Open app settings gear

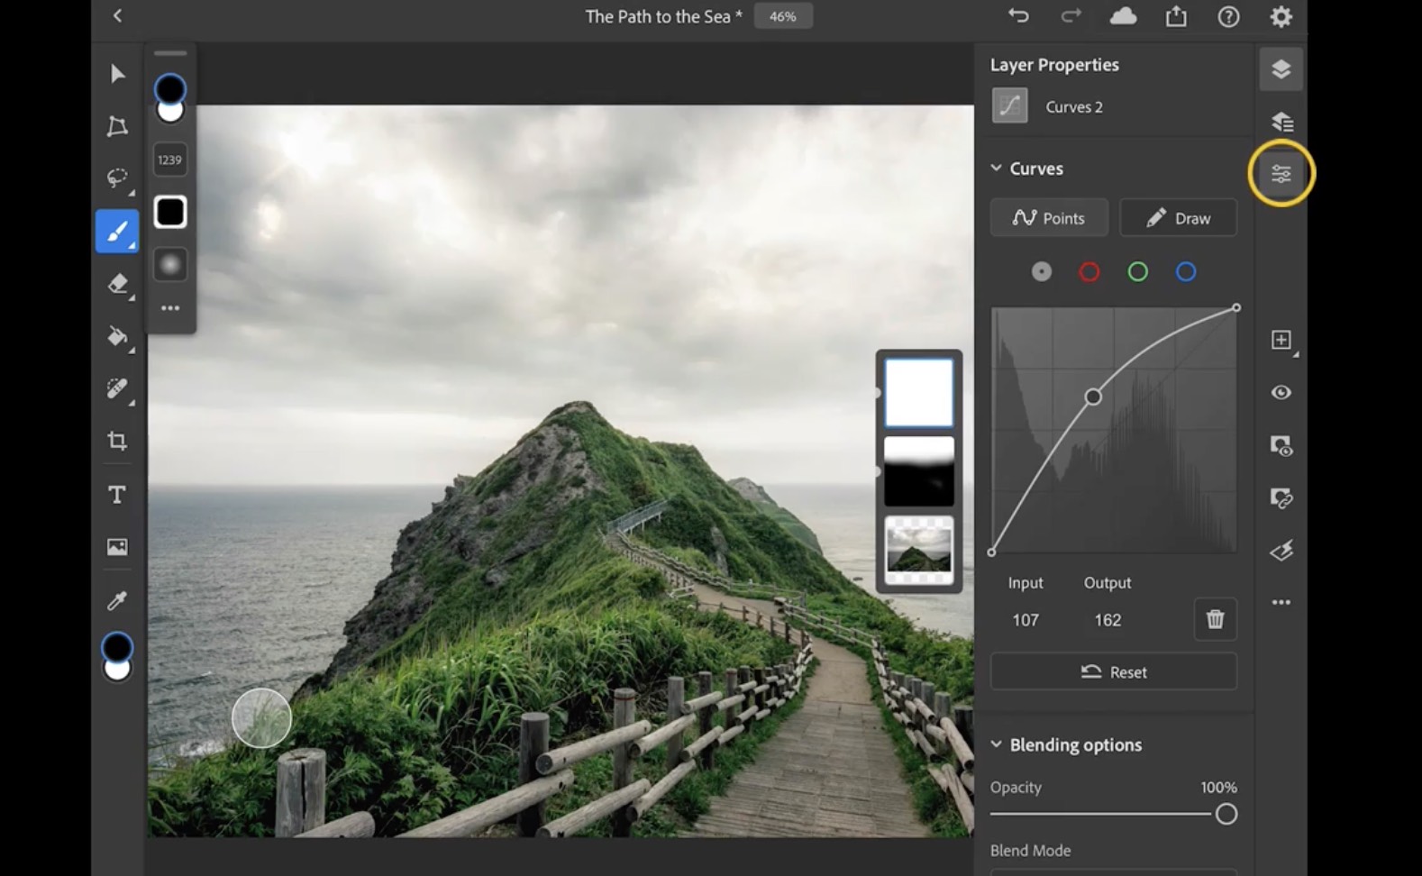coord(1281,16)
